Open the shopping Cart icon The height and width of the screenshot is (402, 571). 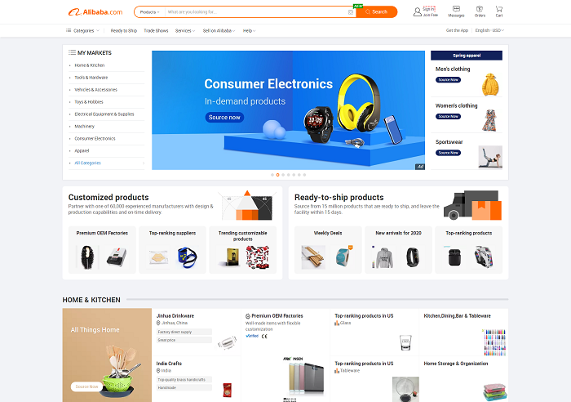(499, 9)
